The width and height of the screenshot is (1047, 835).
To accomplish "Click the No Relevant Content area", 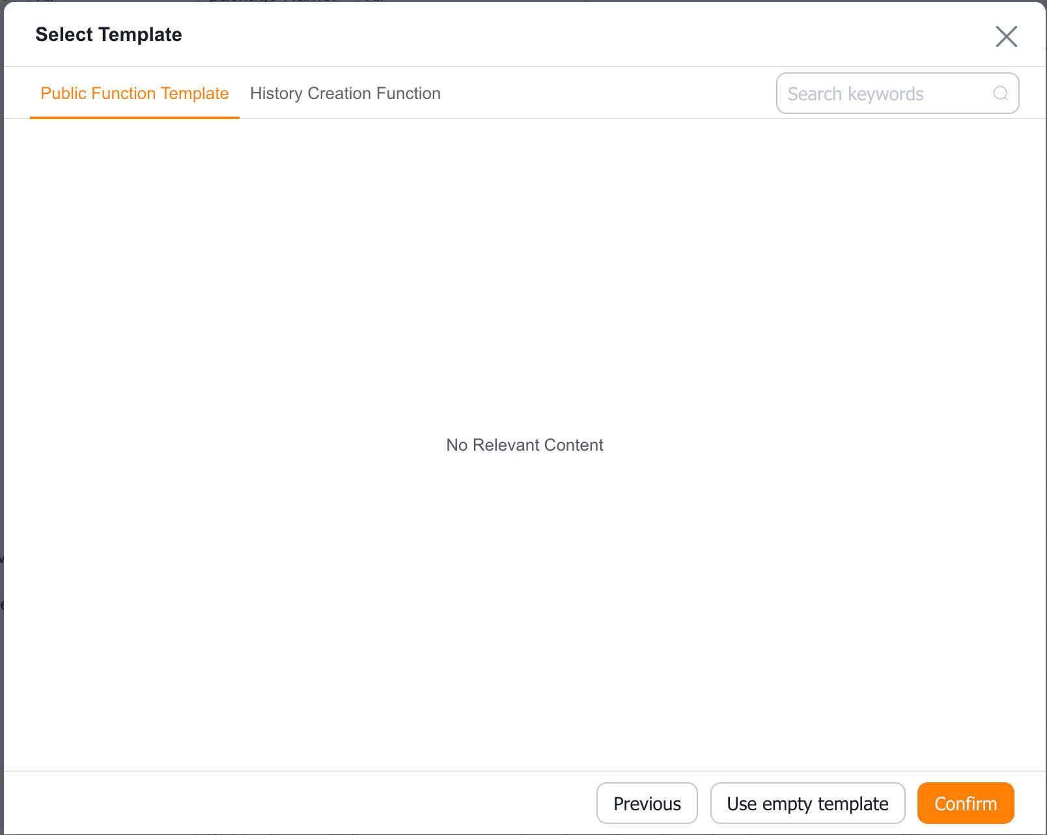I will pos(524,445).
